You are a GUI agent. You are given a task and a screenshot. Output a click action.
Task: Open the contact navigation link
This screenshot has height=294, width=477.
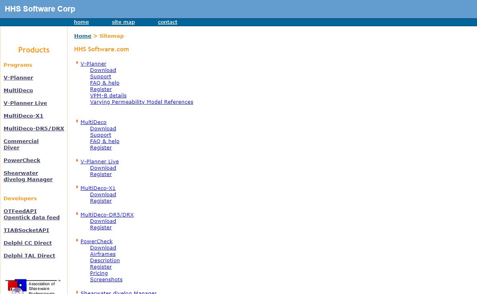click(167, 22)
